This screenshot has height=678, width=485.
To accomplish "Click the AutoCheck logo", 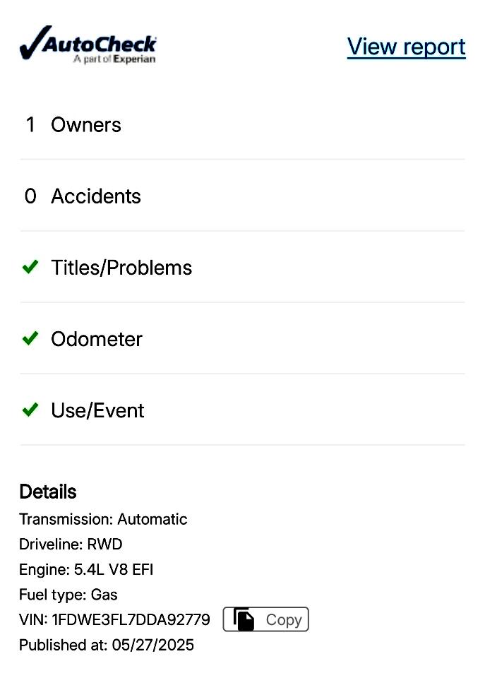I will click(88, 44).
